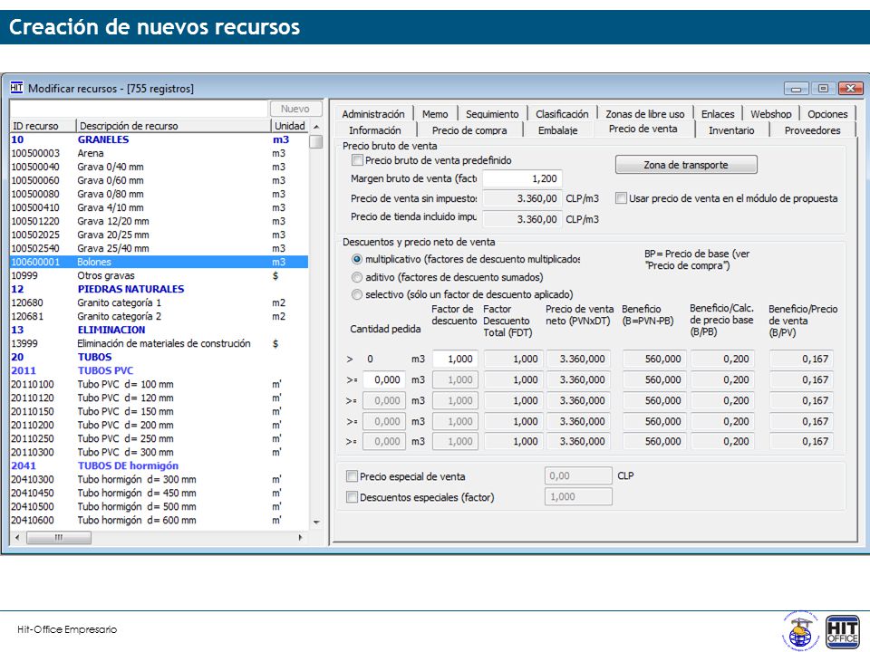Select the Grava 4/10 mm row
This screenshot has height=652, width=870.
coord(159,207)
